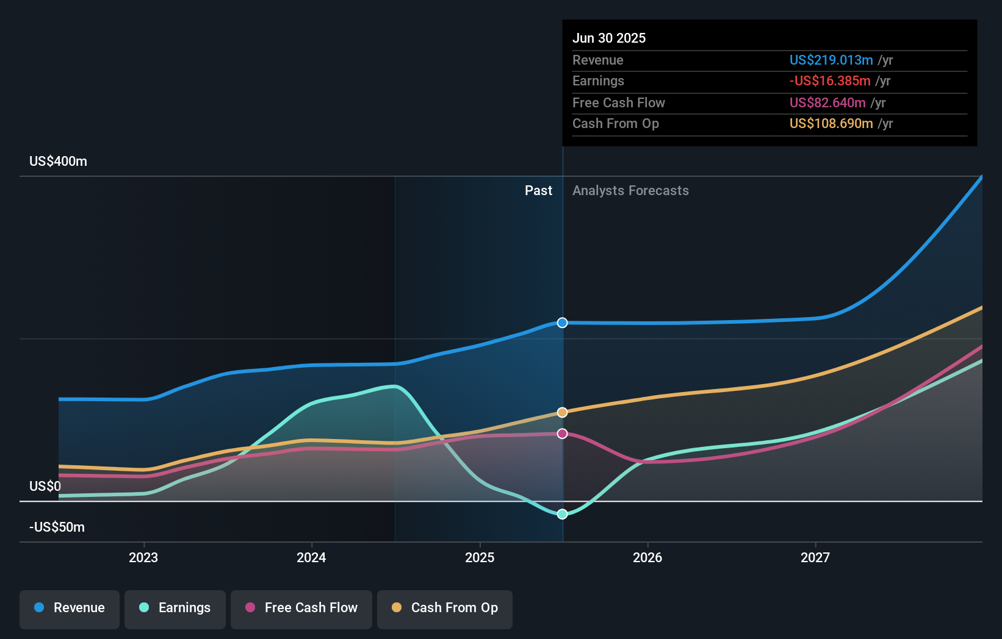Click the 2026 axis label
The width and height of the screenshot is (1002, 639).
click(648, 557)
